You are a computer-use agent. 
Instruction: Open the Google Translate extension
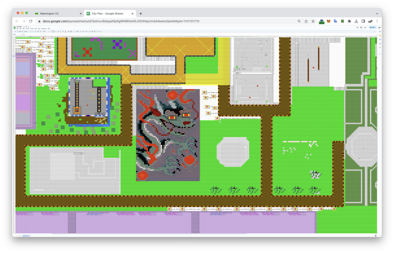tap(335, 21)
